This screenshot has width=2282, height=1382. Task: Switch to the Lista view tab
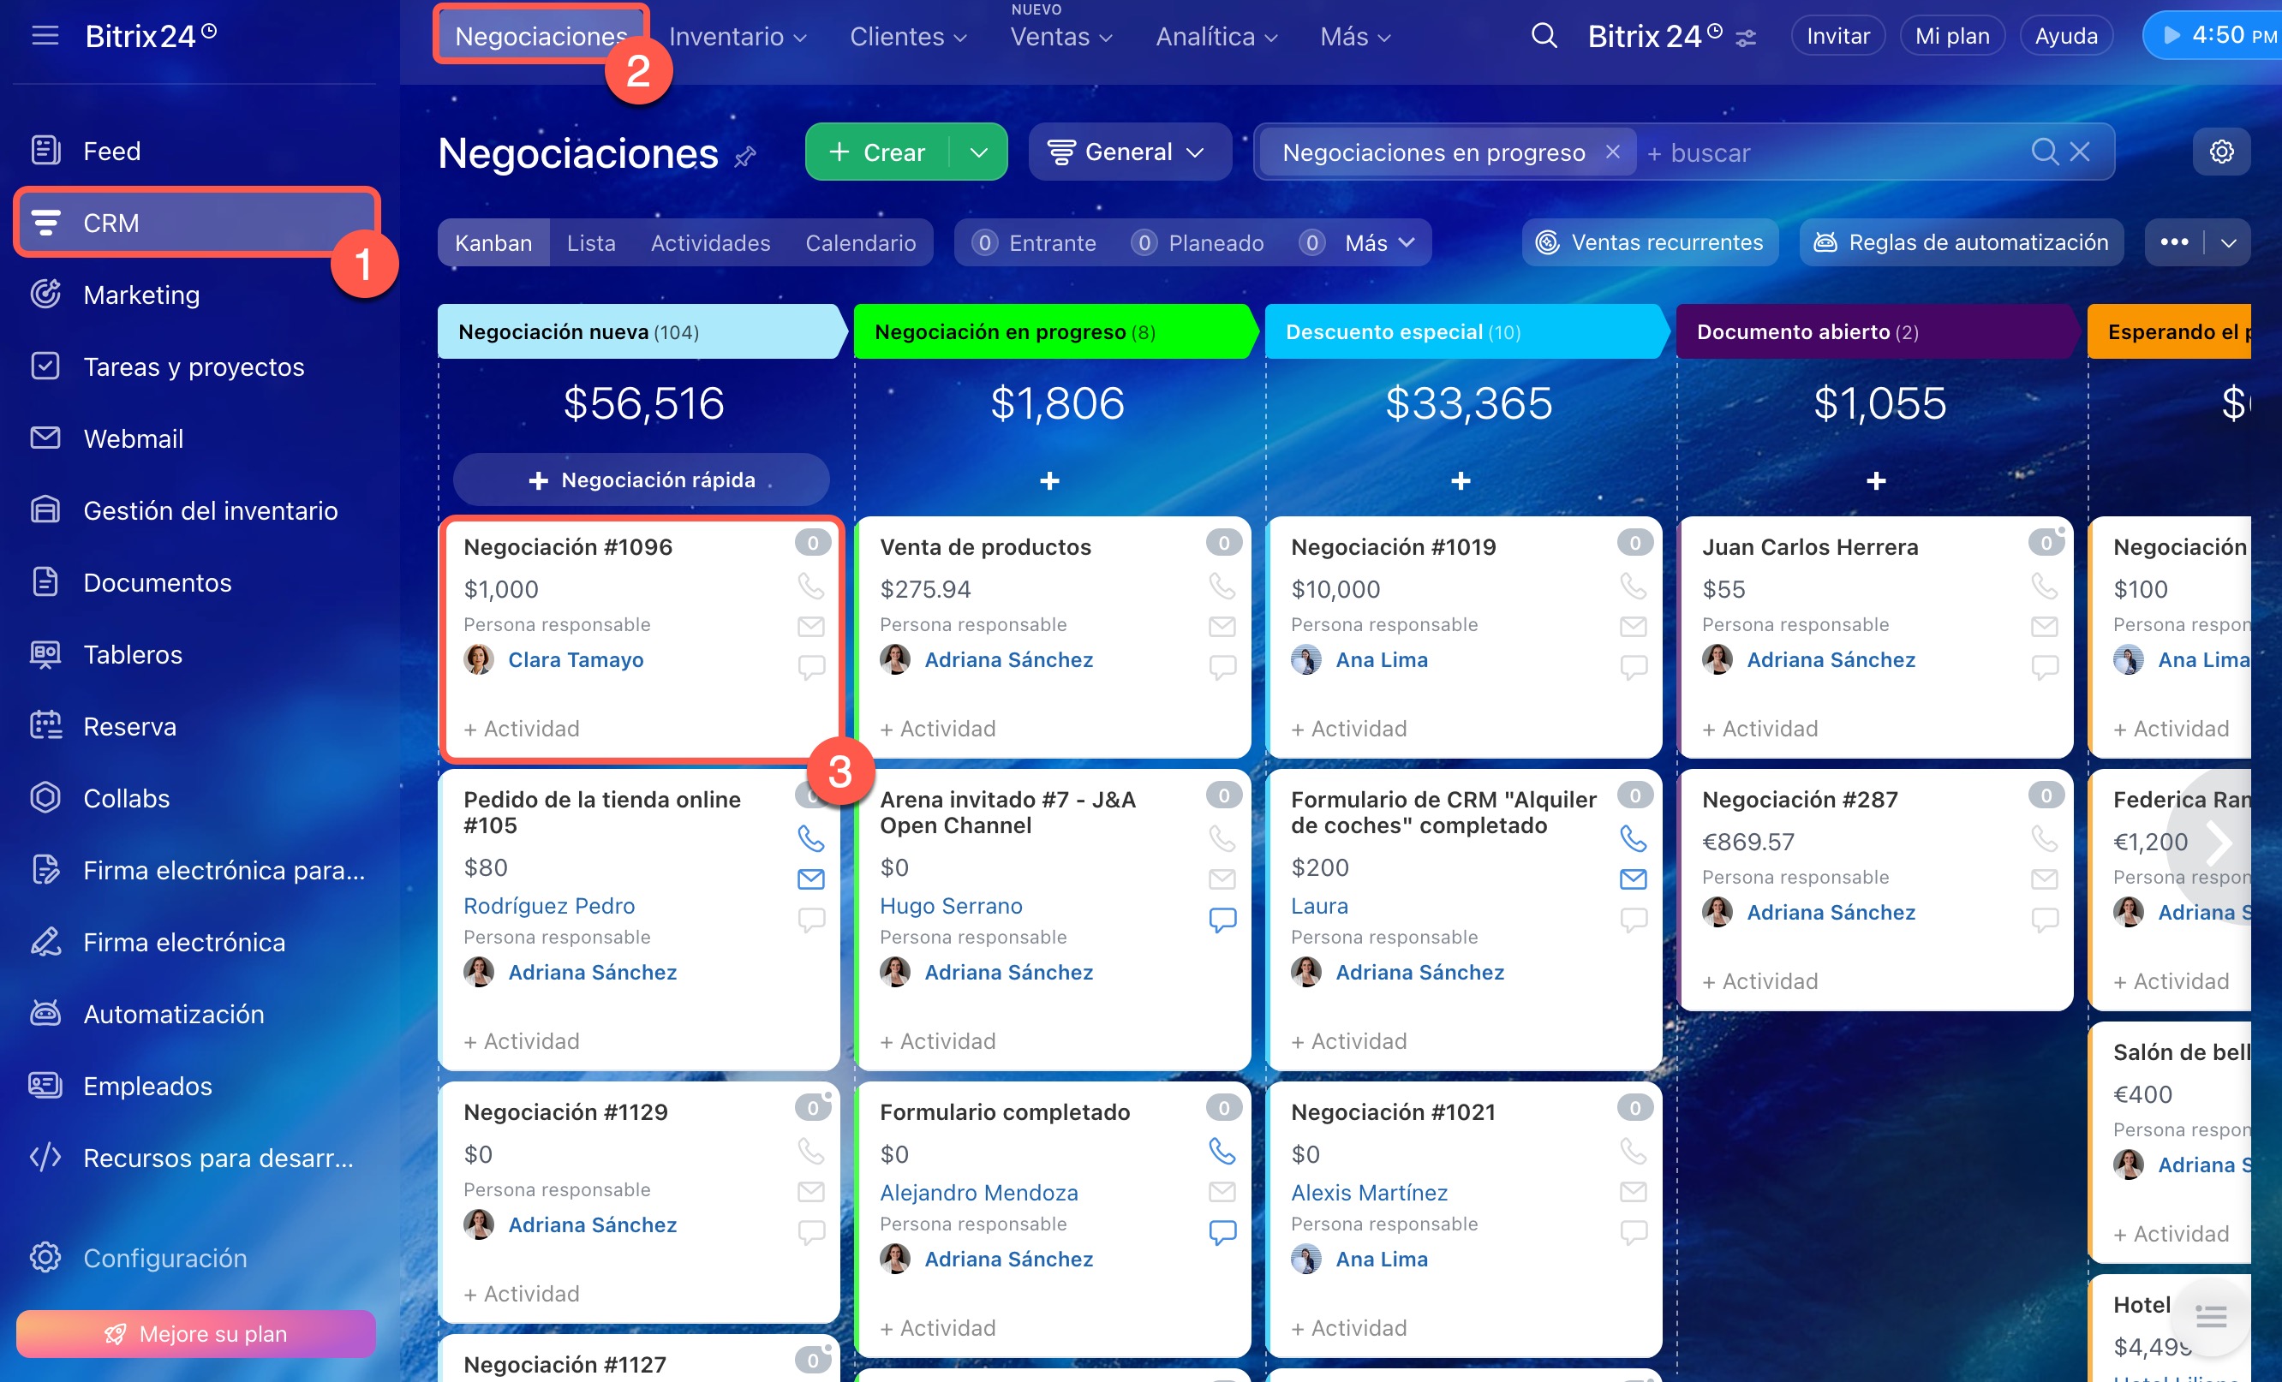tap(591, 242)
